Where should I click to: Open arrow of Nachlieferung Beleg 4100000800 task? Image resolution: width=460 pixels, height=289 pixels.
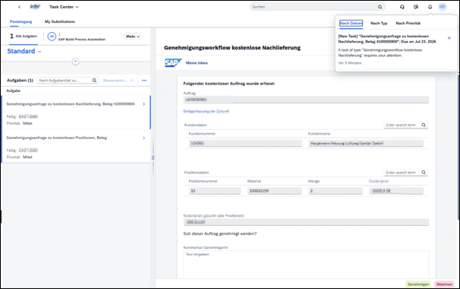[x=143, y=104]
